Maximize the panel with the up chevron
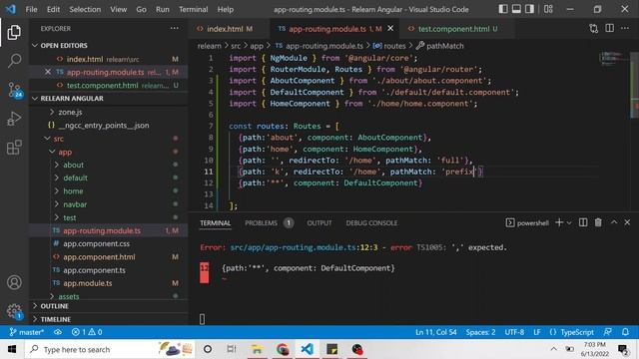The width and height of the screenshot is (639, 359). pyautogui.click(x=614, y=222)
